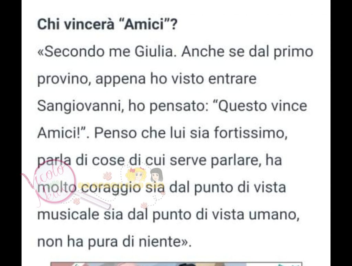Click the word 'fortissimo' in the text
Viewport: 352px width, 266px height.
(250, 133)
